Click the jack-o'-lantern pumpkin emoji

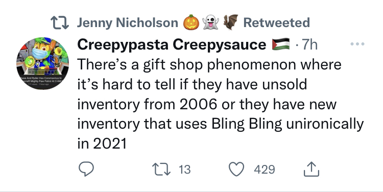(191, 22)
